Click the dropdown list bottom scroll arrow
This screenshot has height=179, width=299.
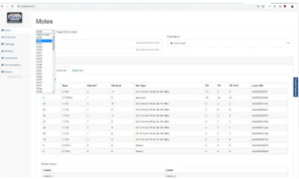coord(54,92)
